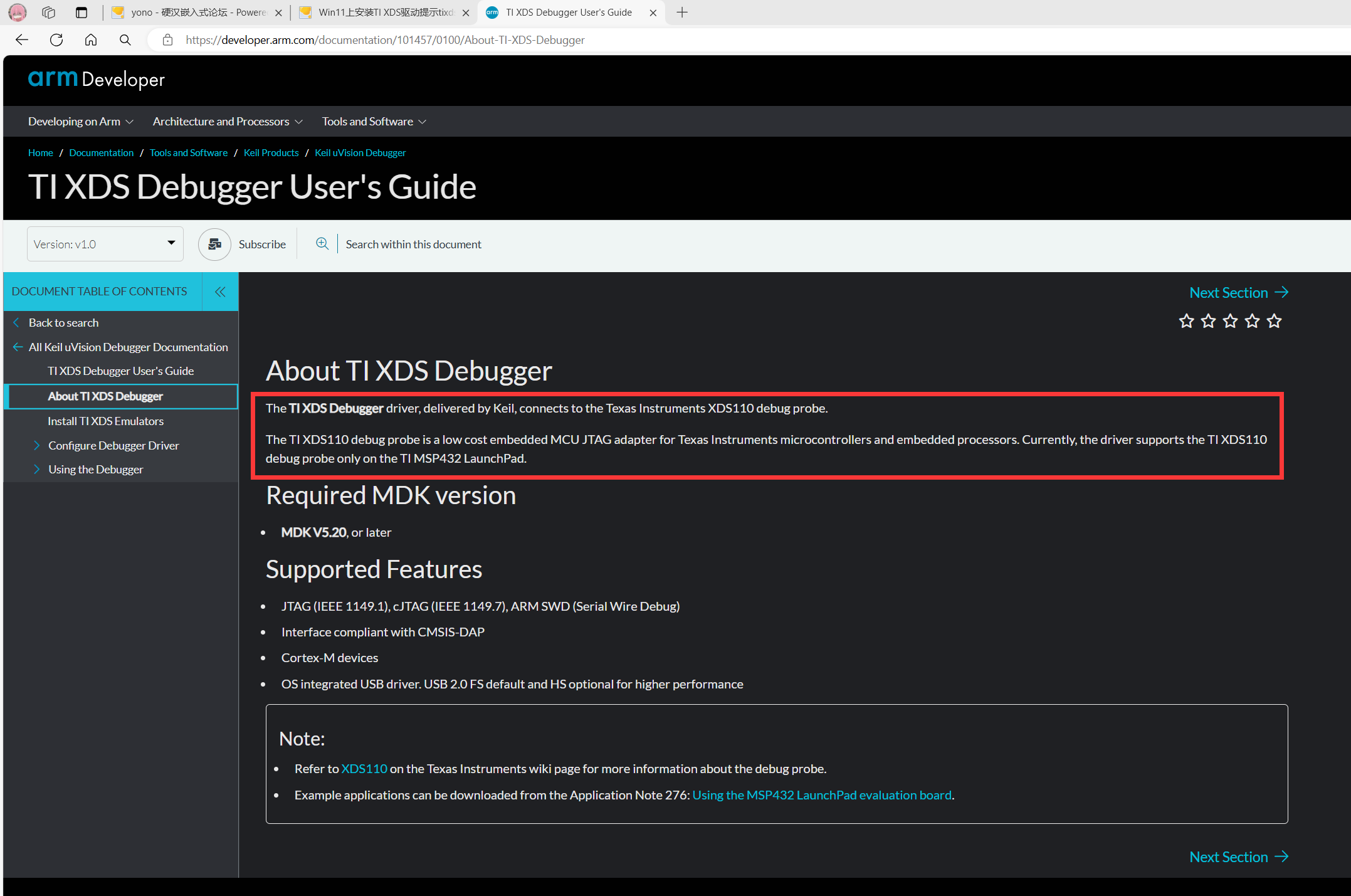Open Install TI XDS Emulators section

coord(105,421)
